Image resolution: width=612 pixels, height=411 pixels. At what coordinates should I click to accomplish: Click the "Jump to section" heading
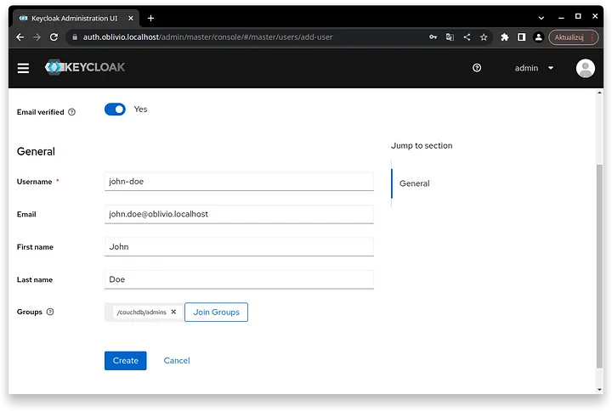422,145
